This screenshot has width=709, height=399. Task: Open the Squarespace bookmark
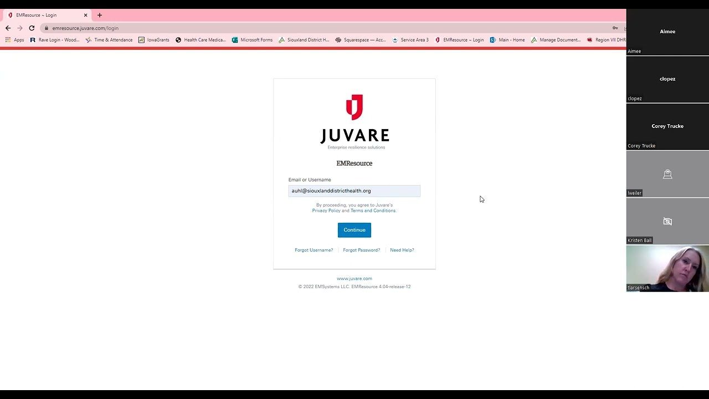(x=361, y=40)
